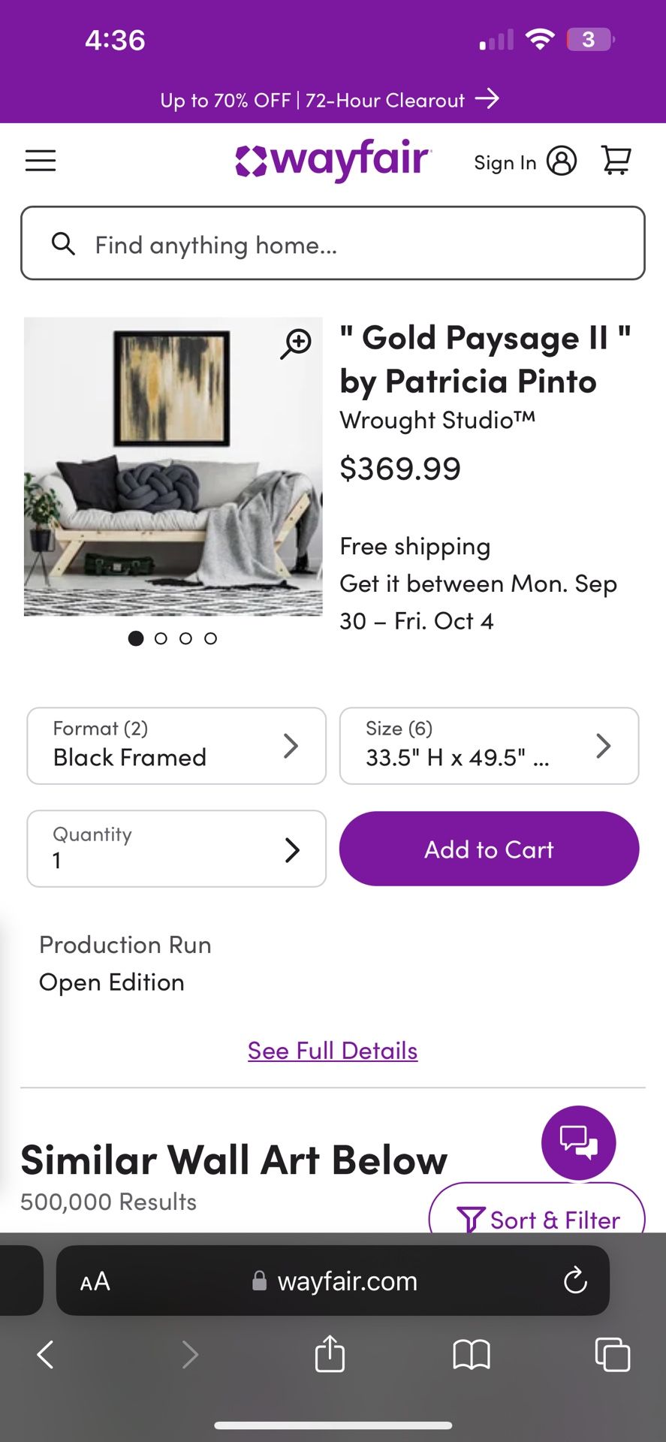Open Safari bookmarks
The width and height of the screenshot is (666, 1442).
click(x=472, y=1355)
